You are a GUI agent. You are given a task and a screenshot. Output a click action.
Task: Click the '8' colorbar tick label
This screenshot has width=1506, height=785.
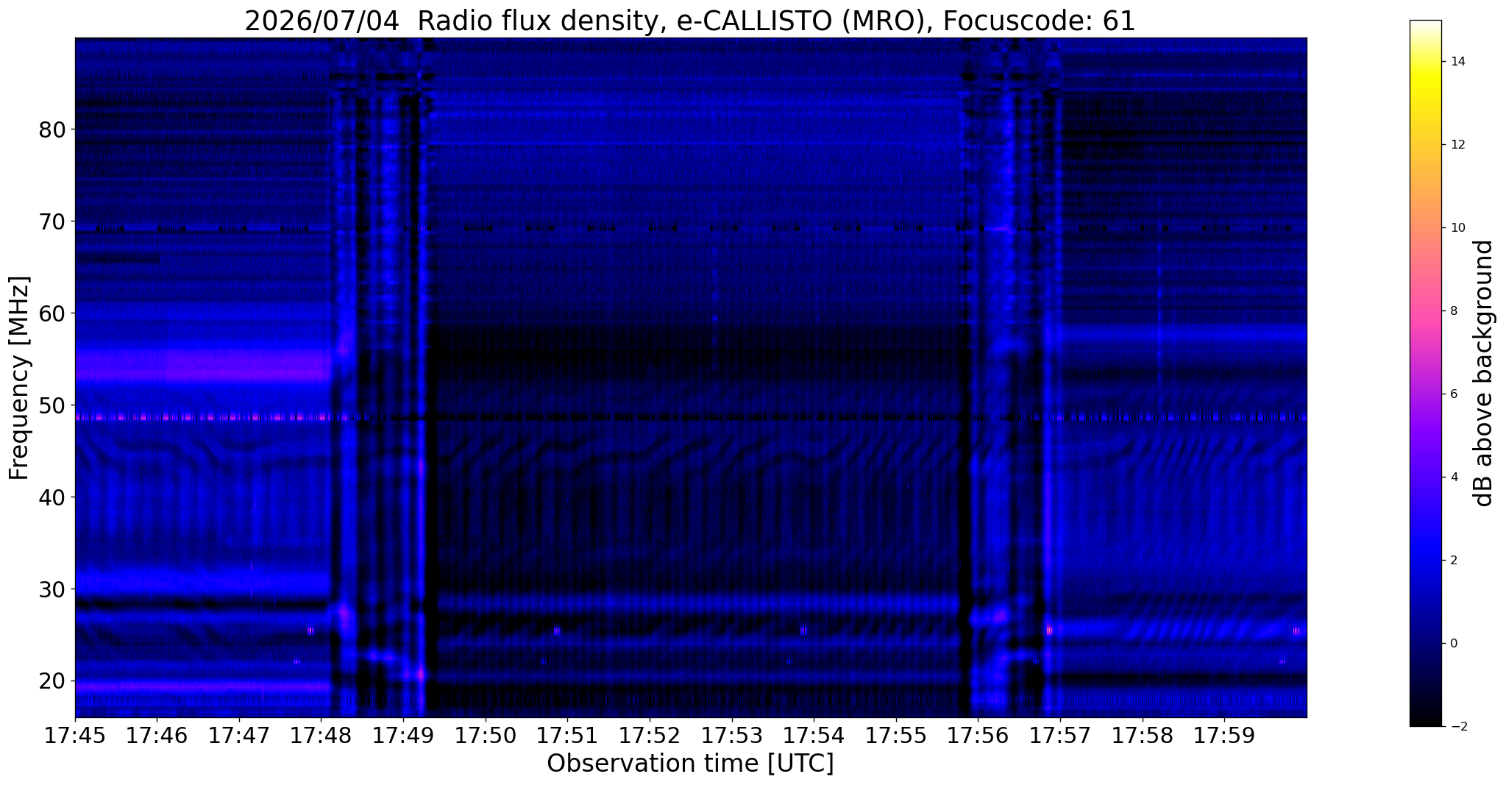(1452, 311)
